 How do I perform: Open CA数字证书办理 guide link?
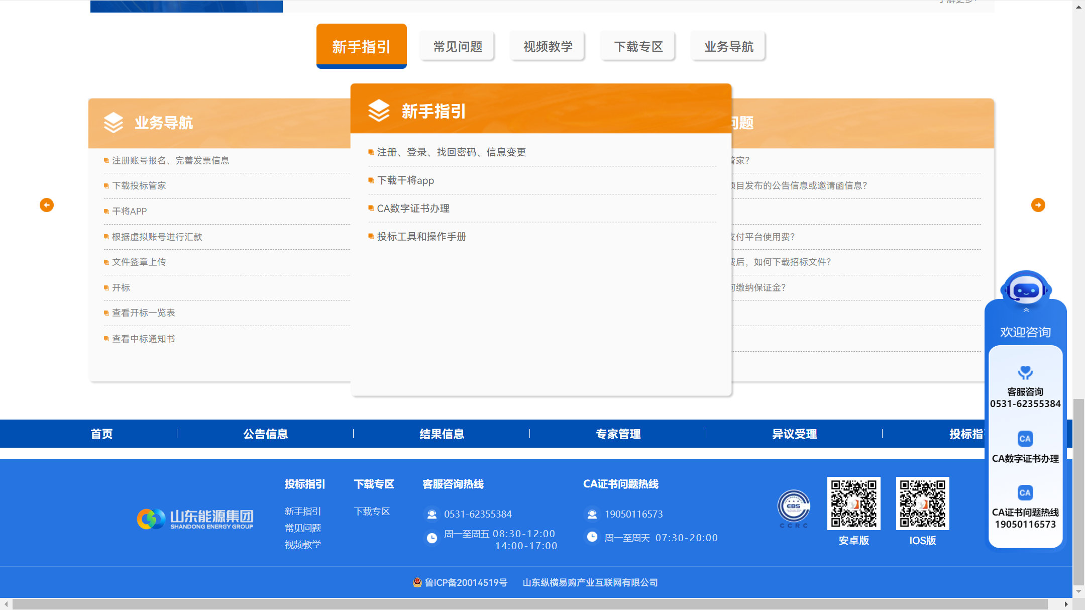tap(413, 209)
